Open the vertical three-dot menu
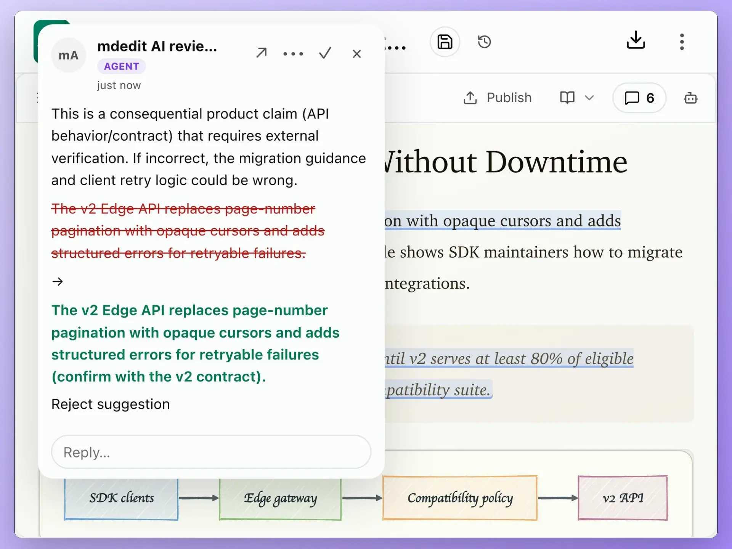732x549 pixels. click(682, 42)
